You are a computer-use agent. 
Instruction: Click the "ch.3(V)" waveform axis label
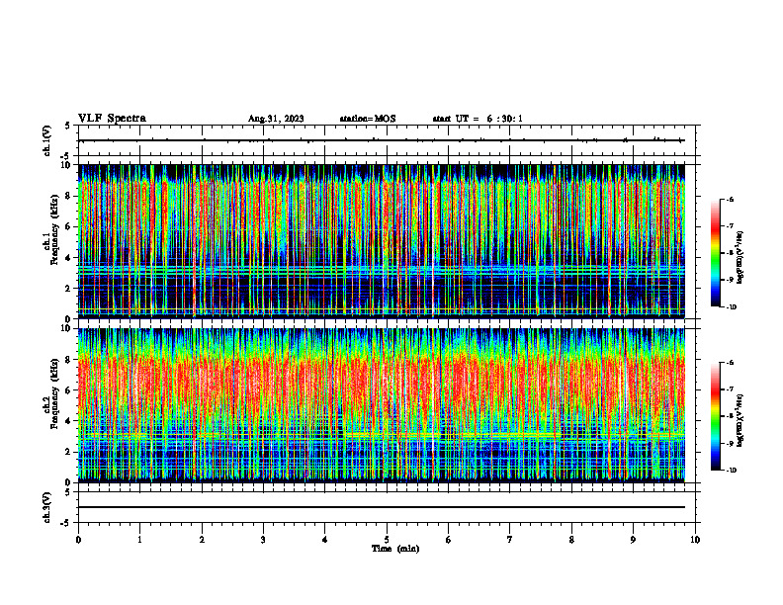pos(46,507)
